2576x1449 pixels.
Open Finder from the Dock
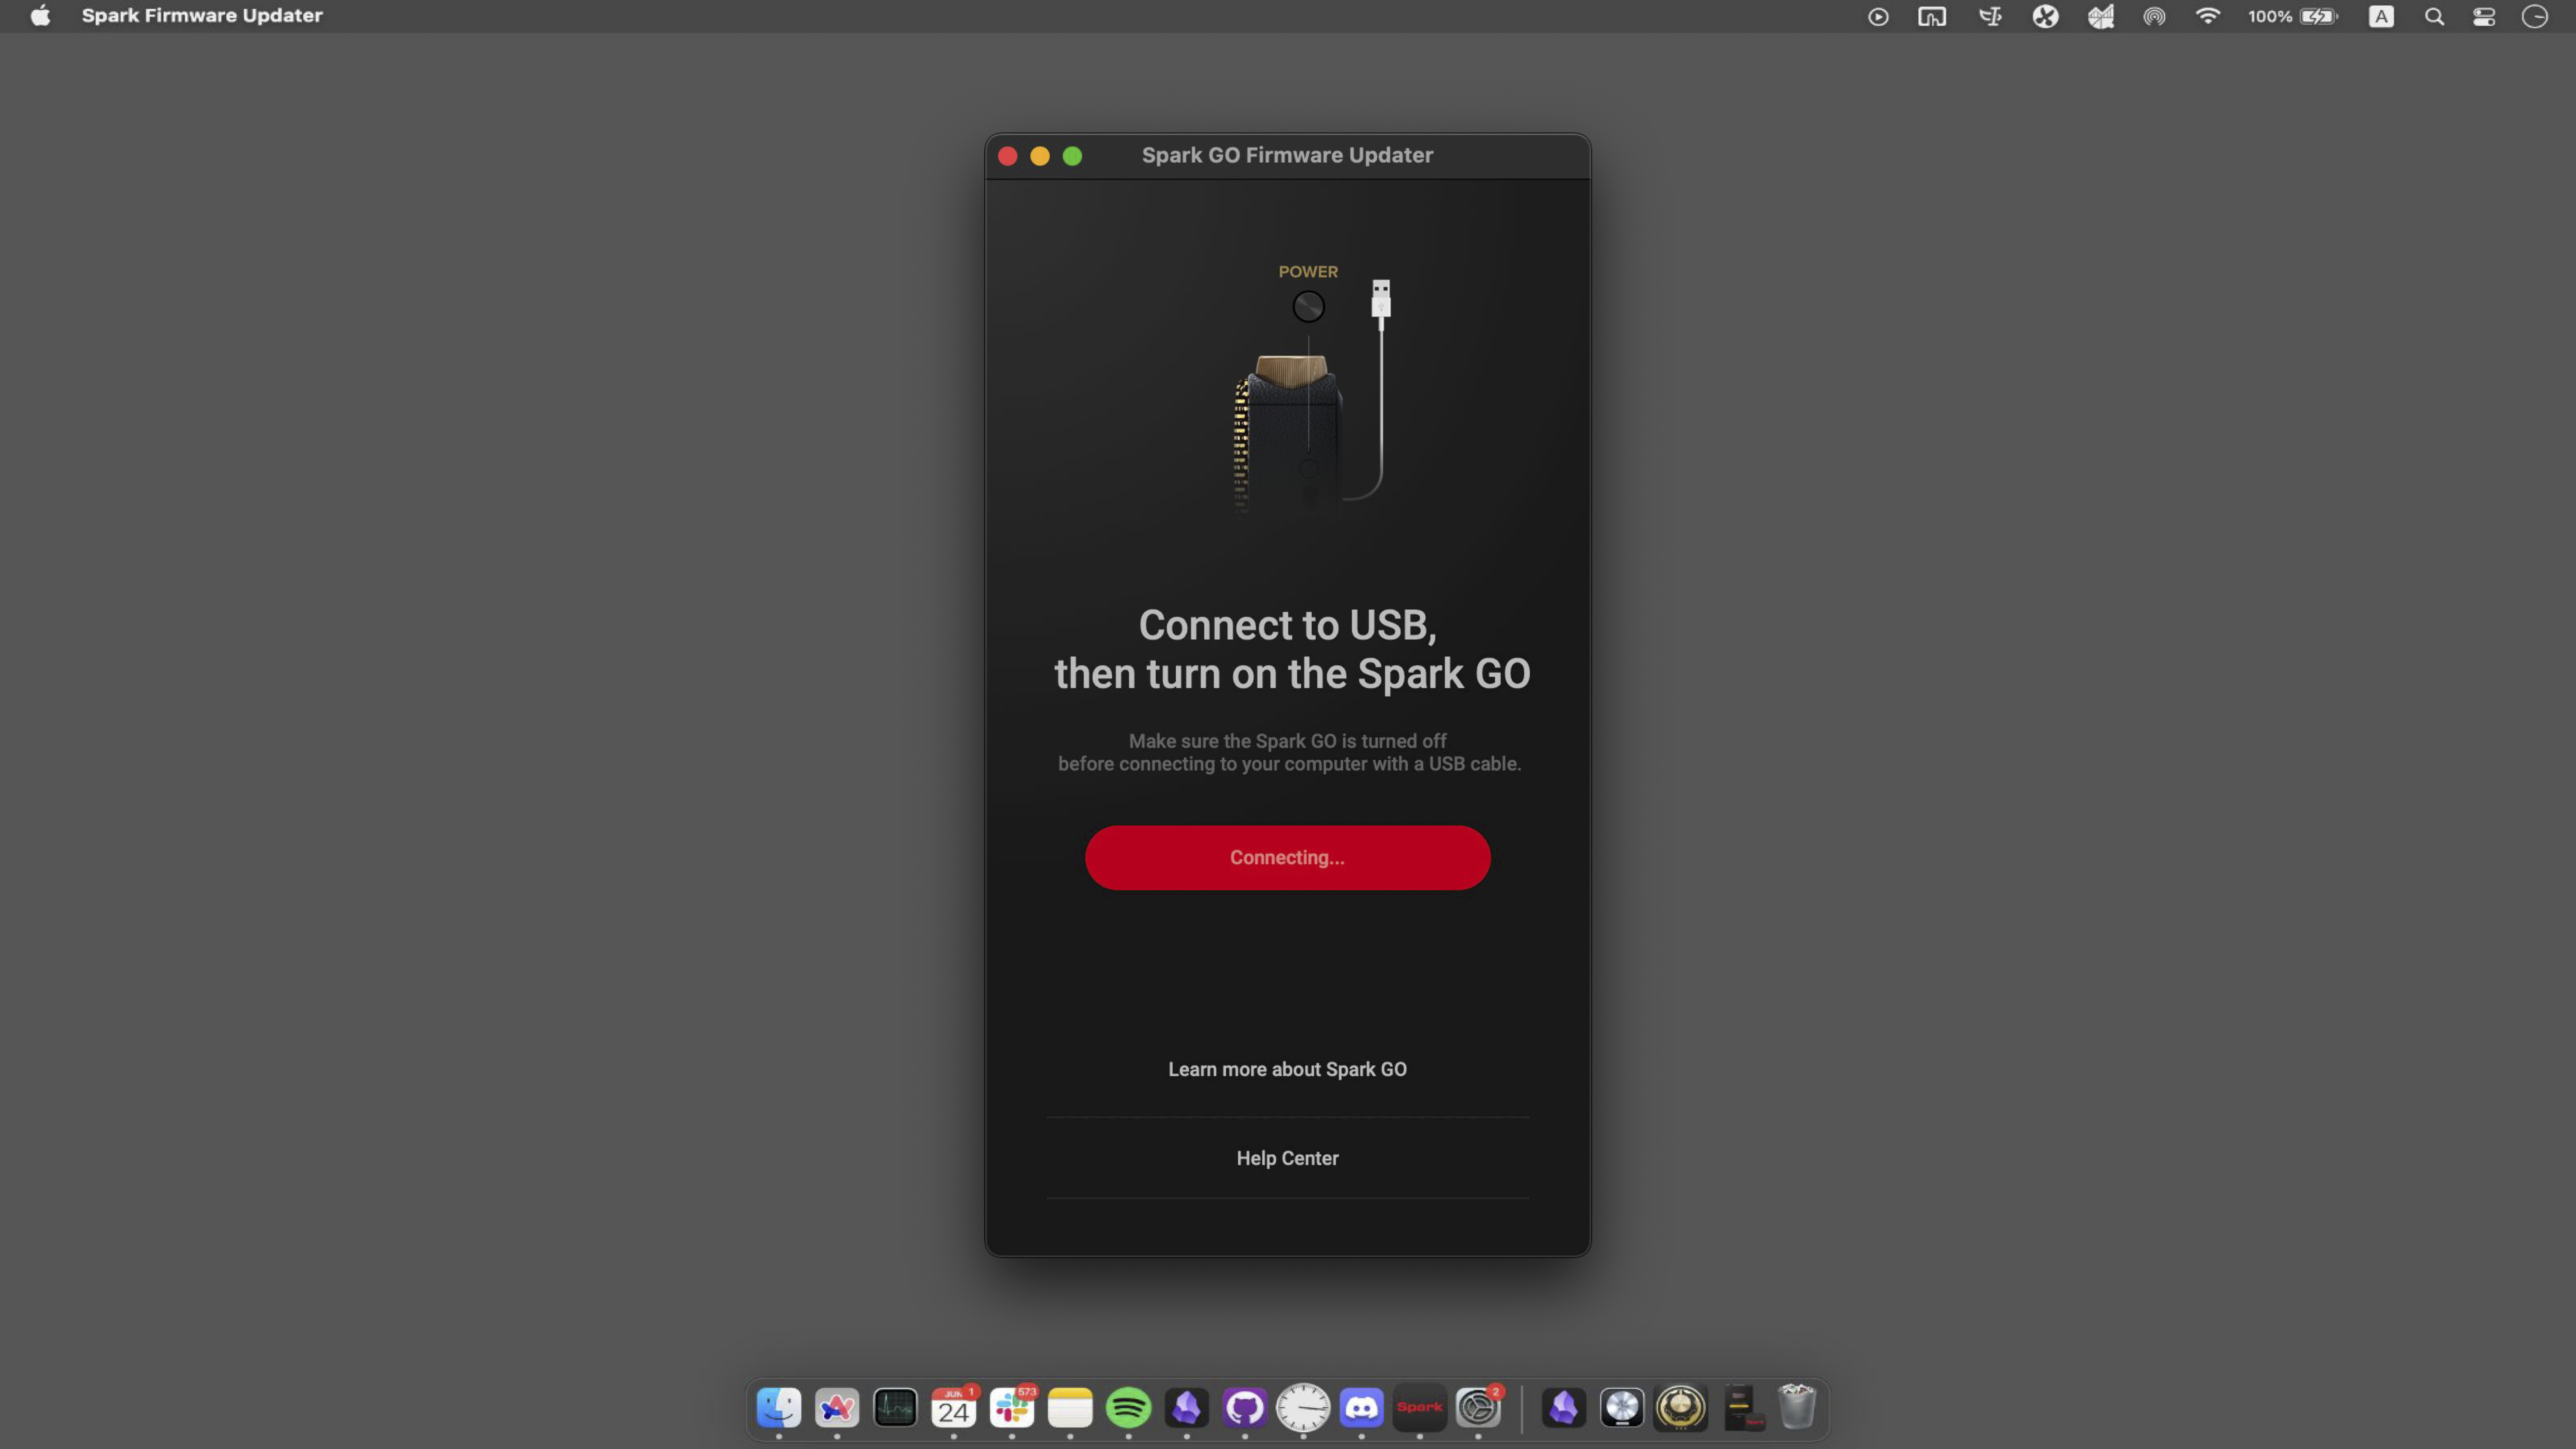[779, 1408]
